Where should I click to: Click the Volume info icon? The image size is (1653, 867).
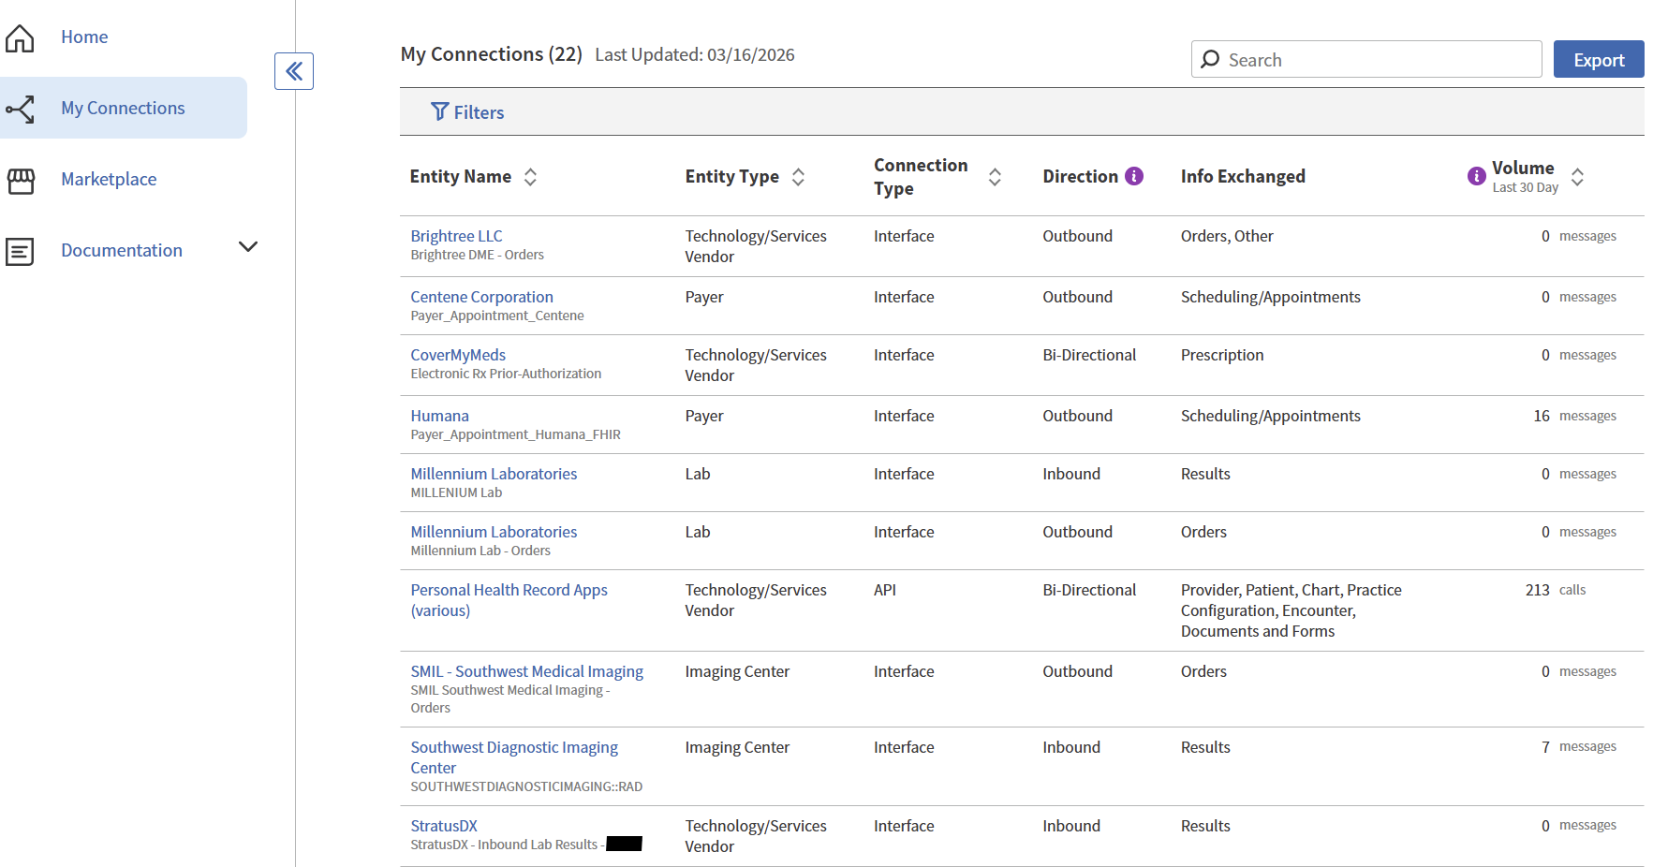(x=1476, y=176)
